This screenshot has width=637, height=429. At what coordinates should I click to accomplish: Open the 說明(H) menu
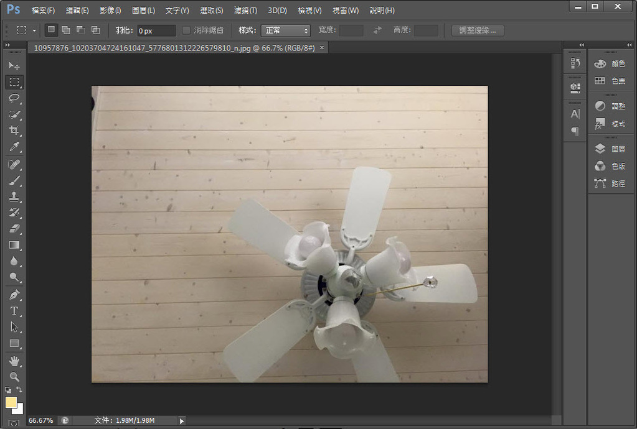coord(382,11)
